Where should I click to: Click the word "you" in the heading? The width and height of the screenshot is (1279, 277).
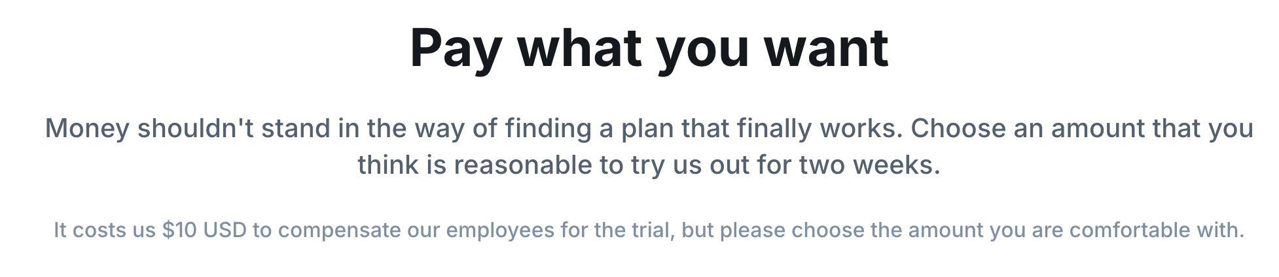click(702, 50)
